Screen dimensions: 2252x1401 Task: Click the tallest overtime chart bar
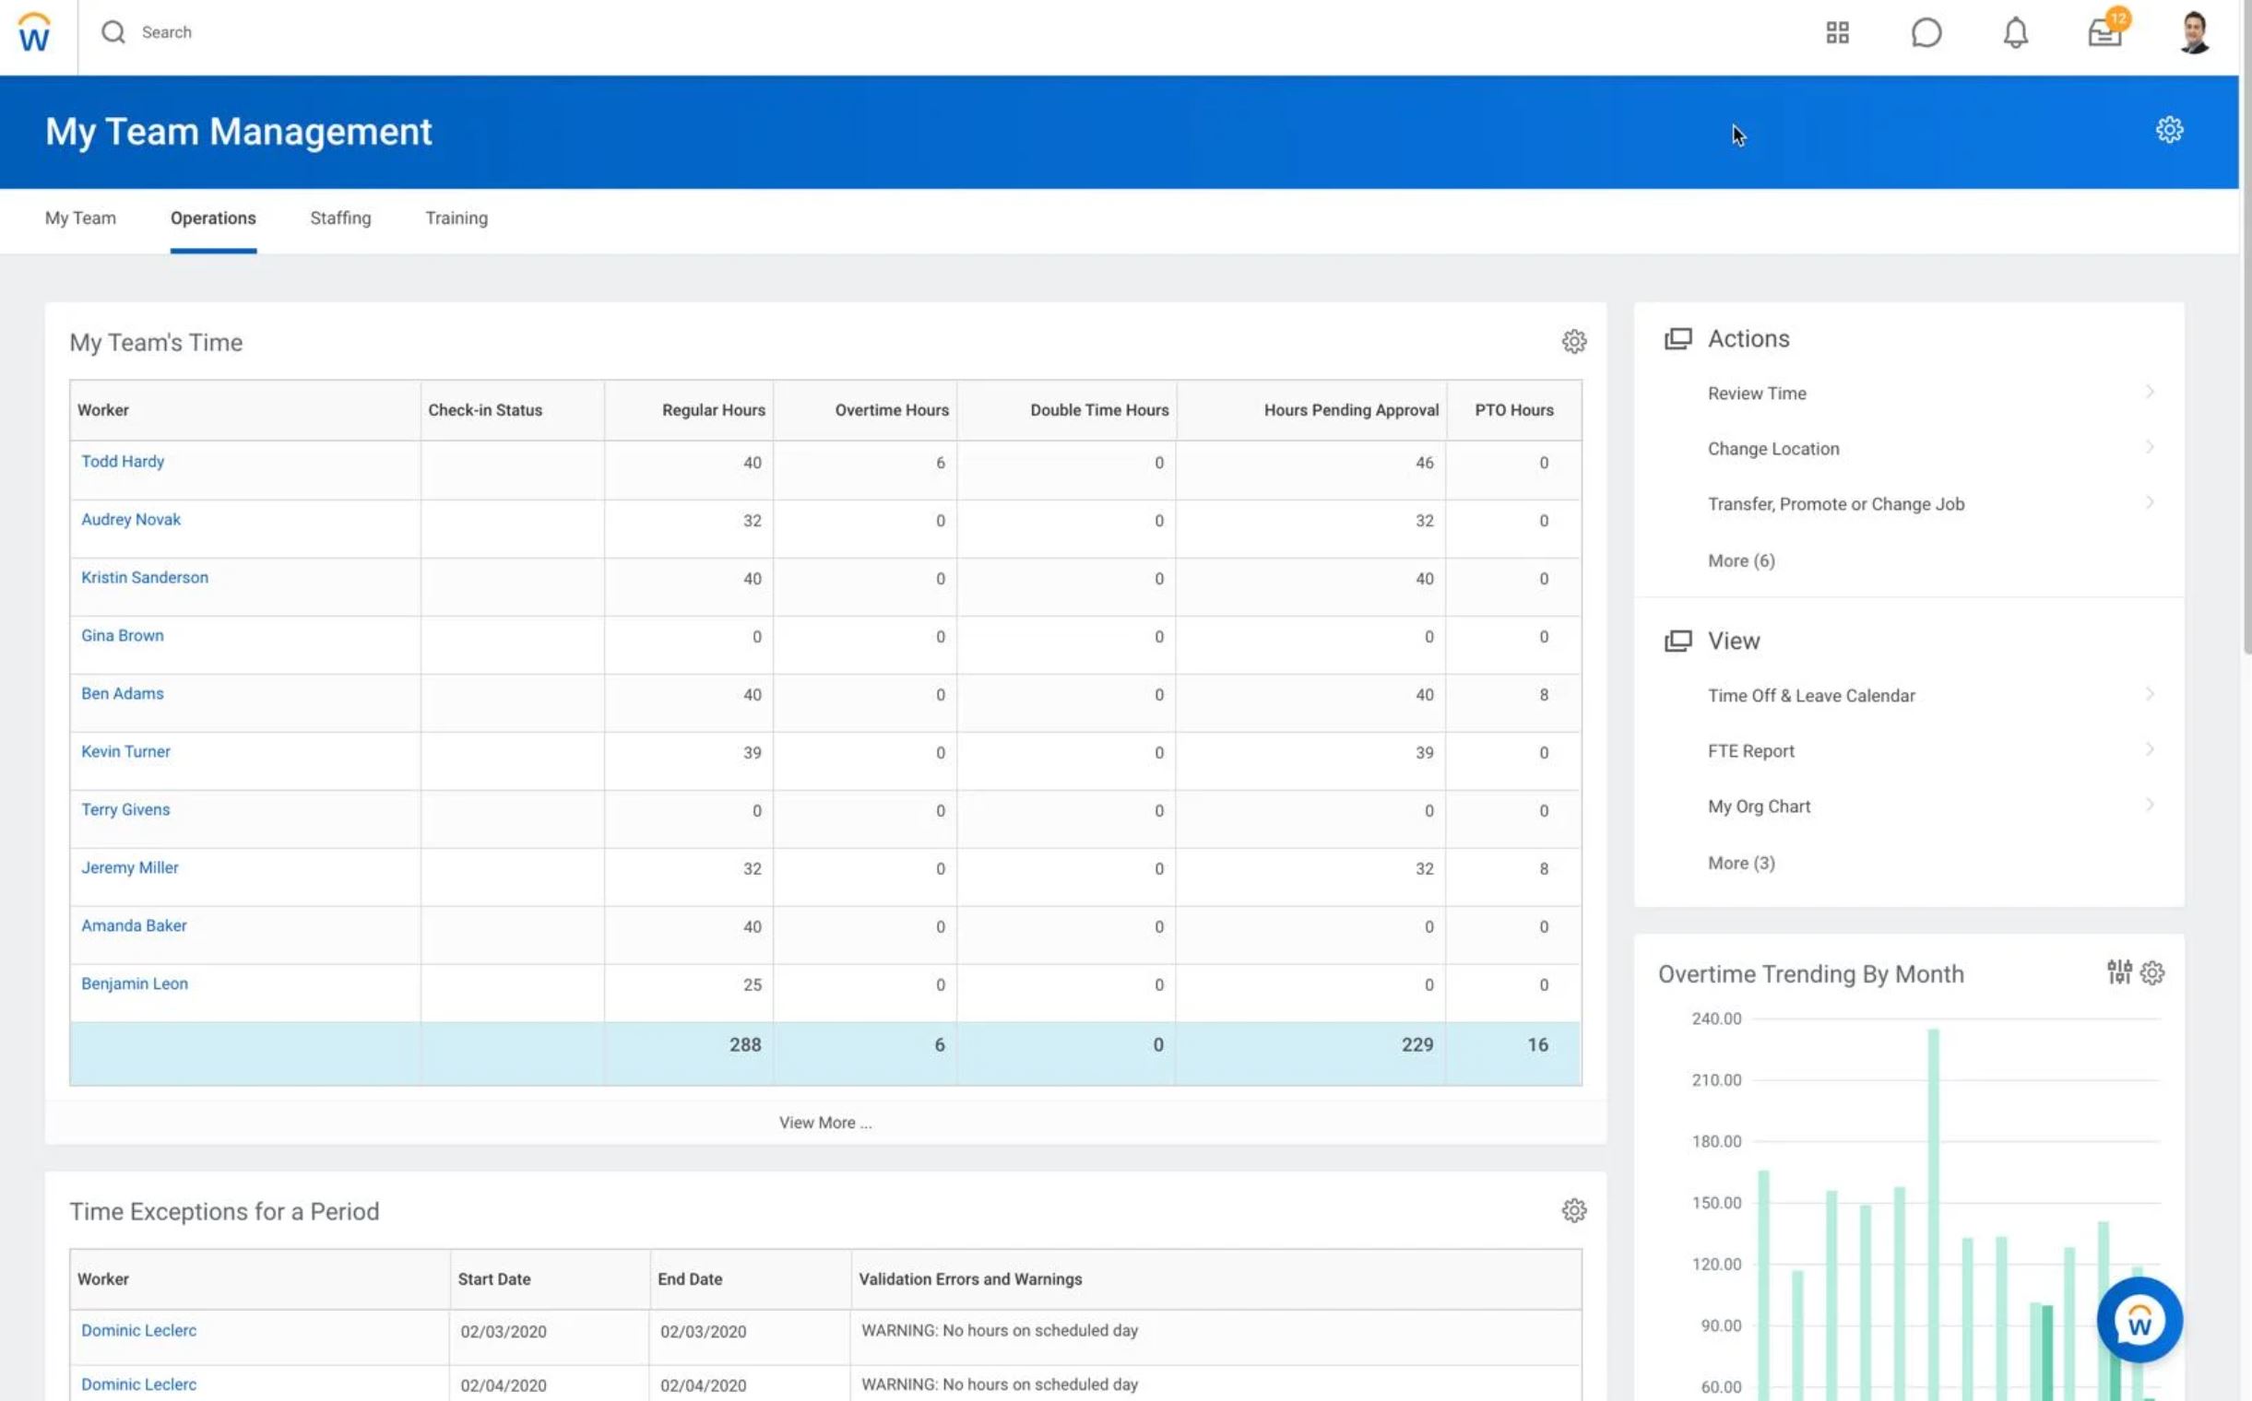click(x=1933, y=1214)
